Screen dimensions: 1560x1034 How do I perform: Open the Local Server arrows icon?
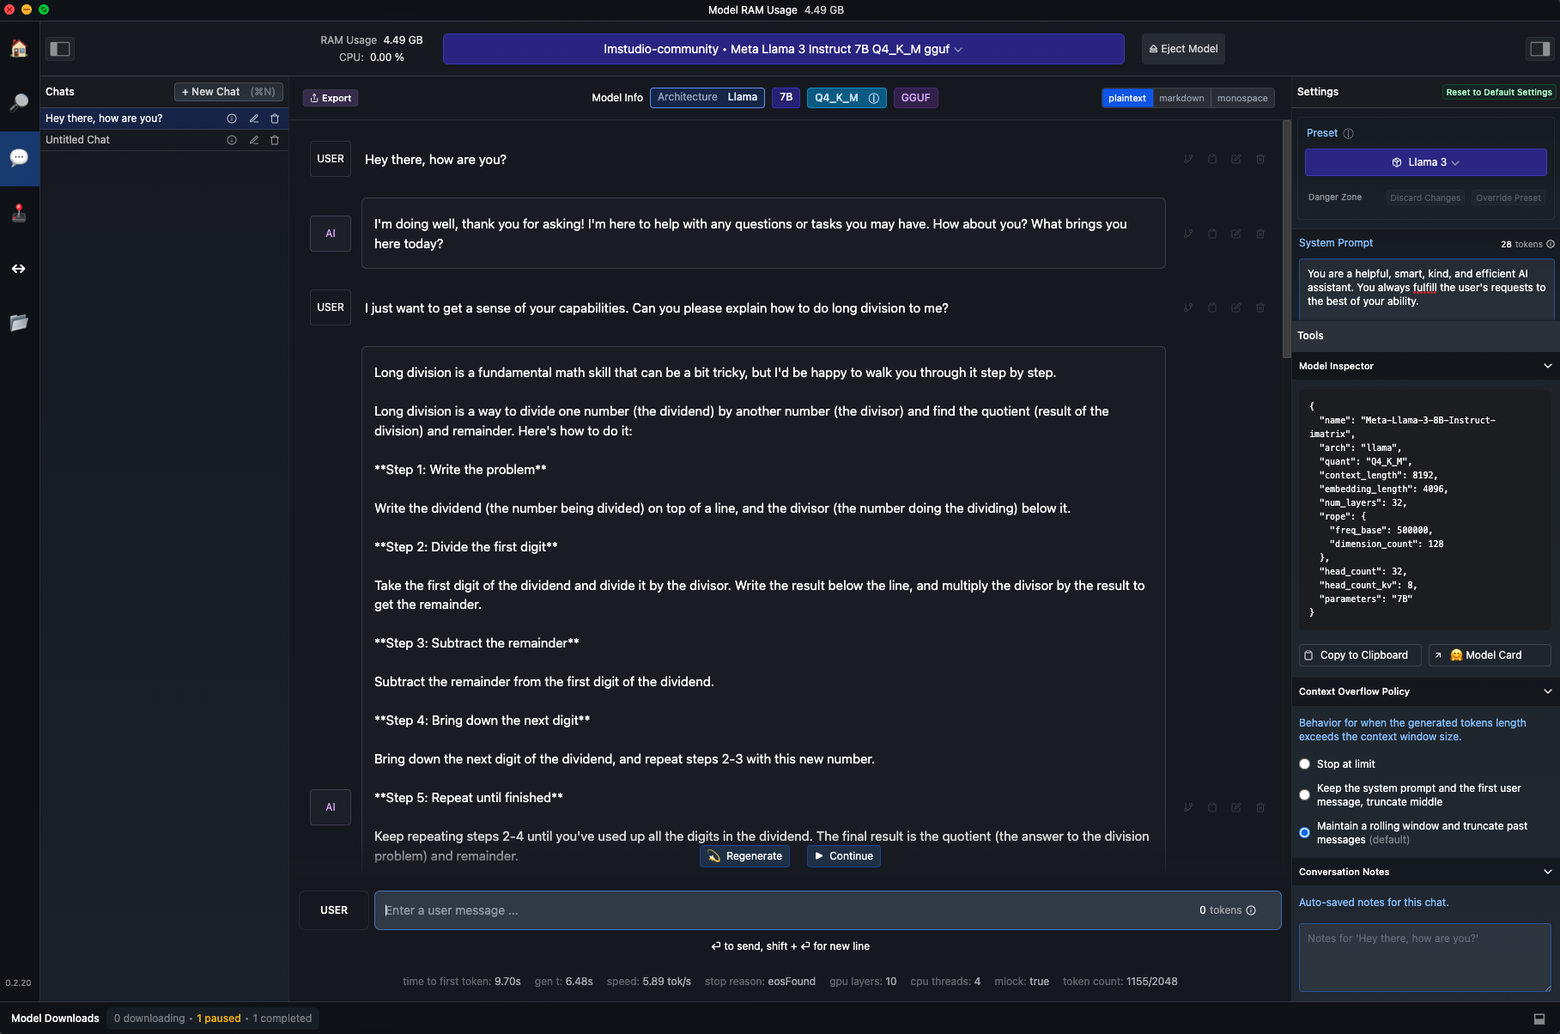[x=19, y=269]
